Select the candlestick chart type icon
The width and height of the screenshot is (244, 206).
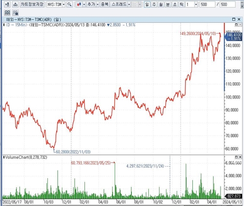pyautogui.click(x=79, y=4)
